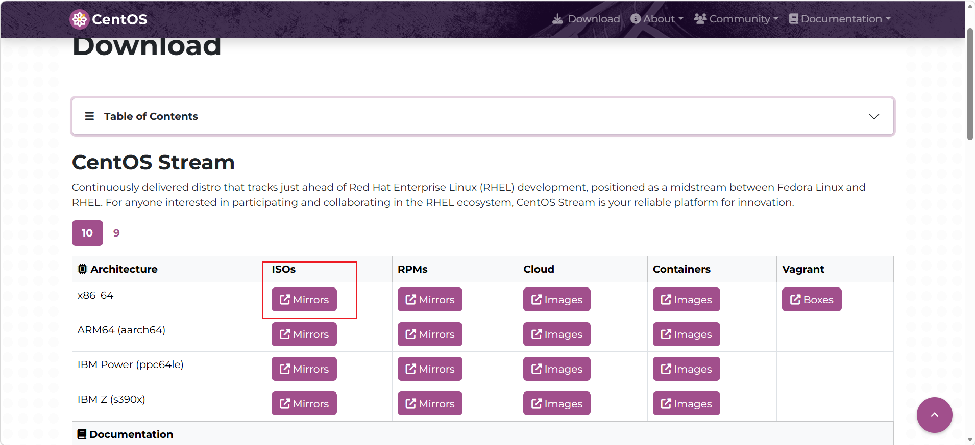This screenshot has width=975, height=445.
Task: Open x86_64 Containers Images button
Action: (686, 300)
